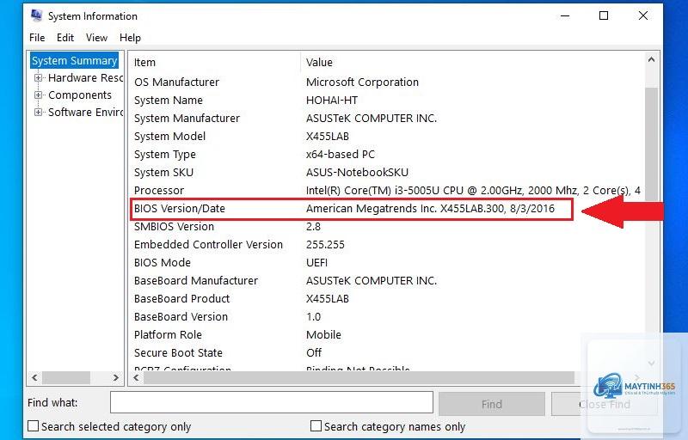Select the System Manufacturer row
This screenshot has height=440, width=688.
[x=387, y=118]
